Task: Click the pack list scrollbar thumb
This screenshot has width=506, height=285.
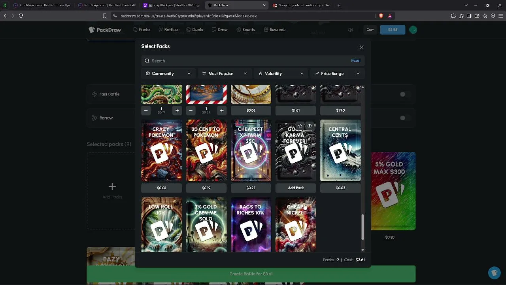Action: 363,227
